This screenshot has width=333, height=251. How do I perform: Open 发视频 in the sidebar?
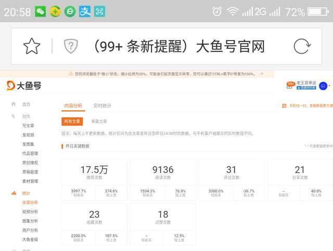click(x=28, y=135)
